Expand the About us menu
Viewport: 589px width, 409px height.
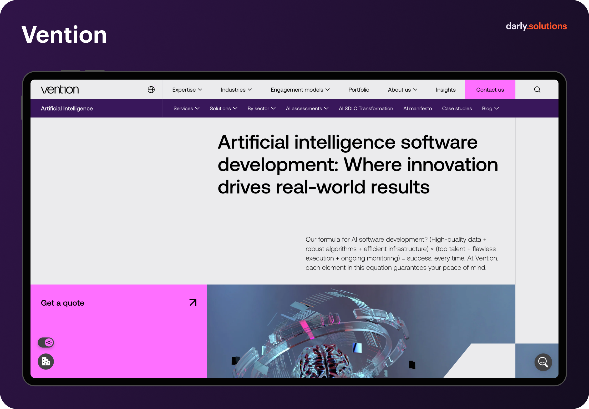(x=403, y=90)
